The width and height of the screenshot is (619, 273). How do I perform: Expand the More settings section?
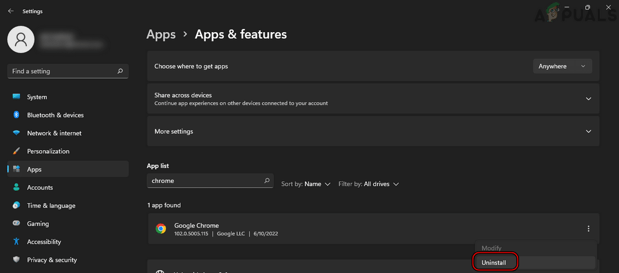588,132
